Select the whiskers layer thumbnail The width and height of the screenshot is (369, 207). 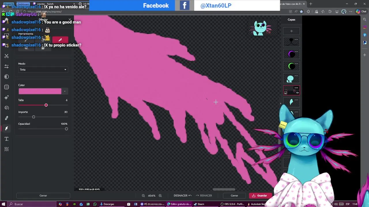tap(291, 42)
